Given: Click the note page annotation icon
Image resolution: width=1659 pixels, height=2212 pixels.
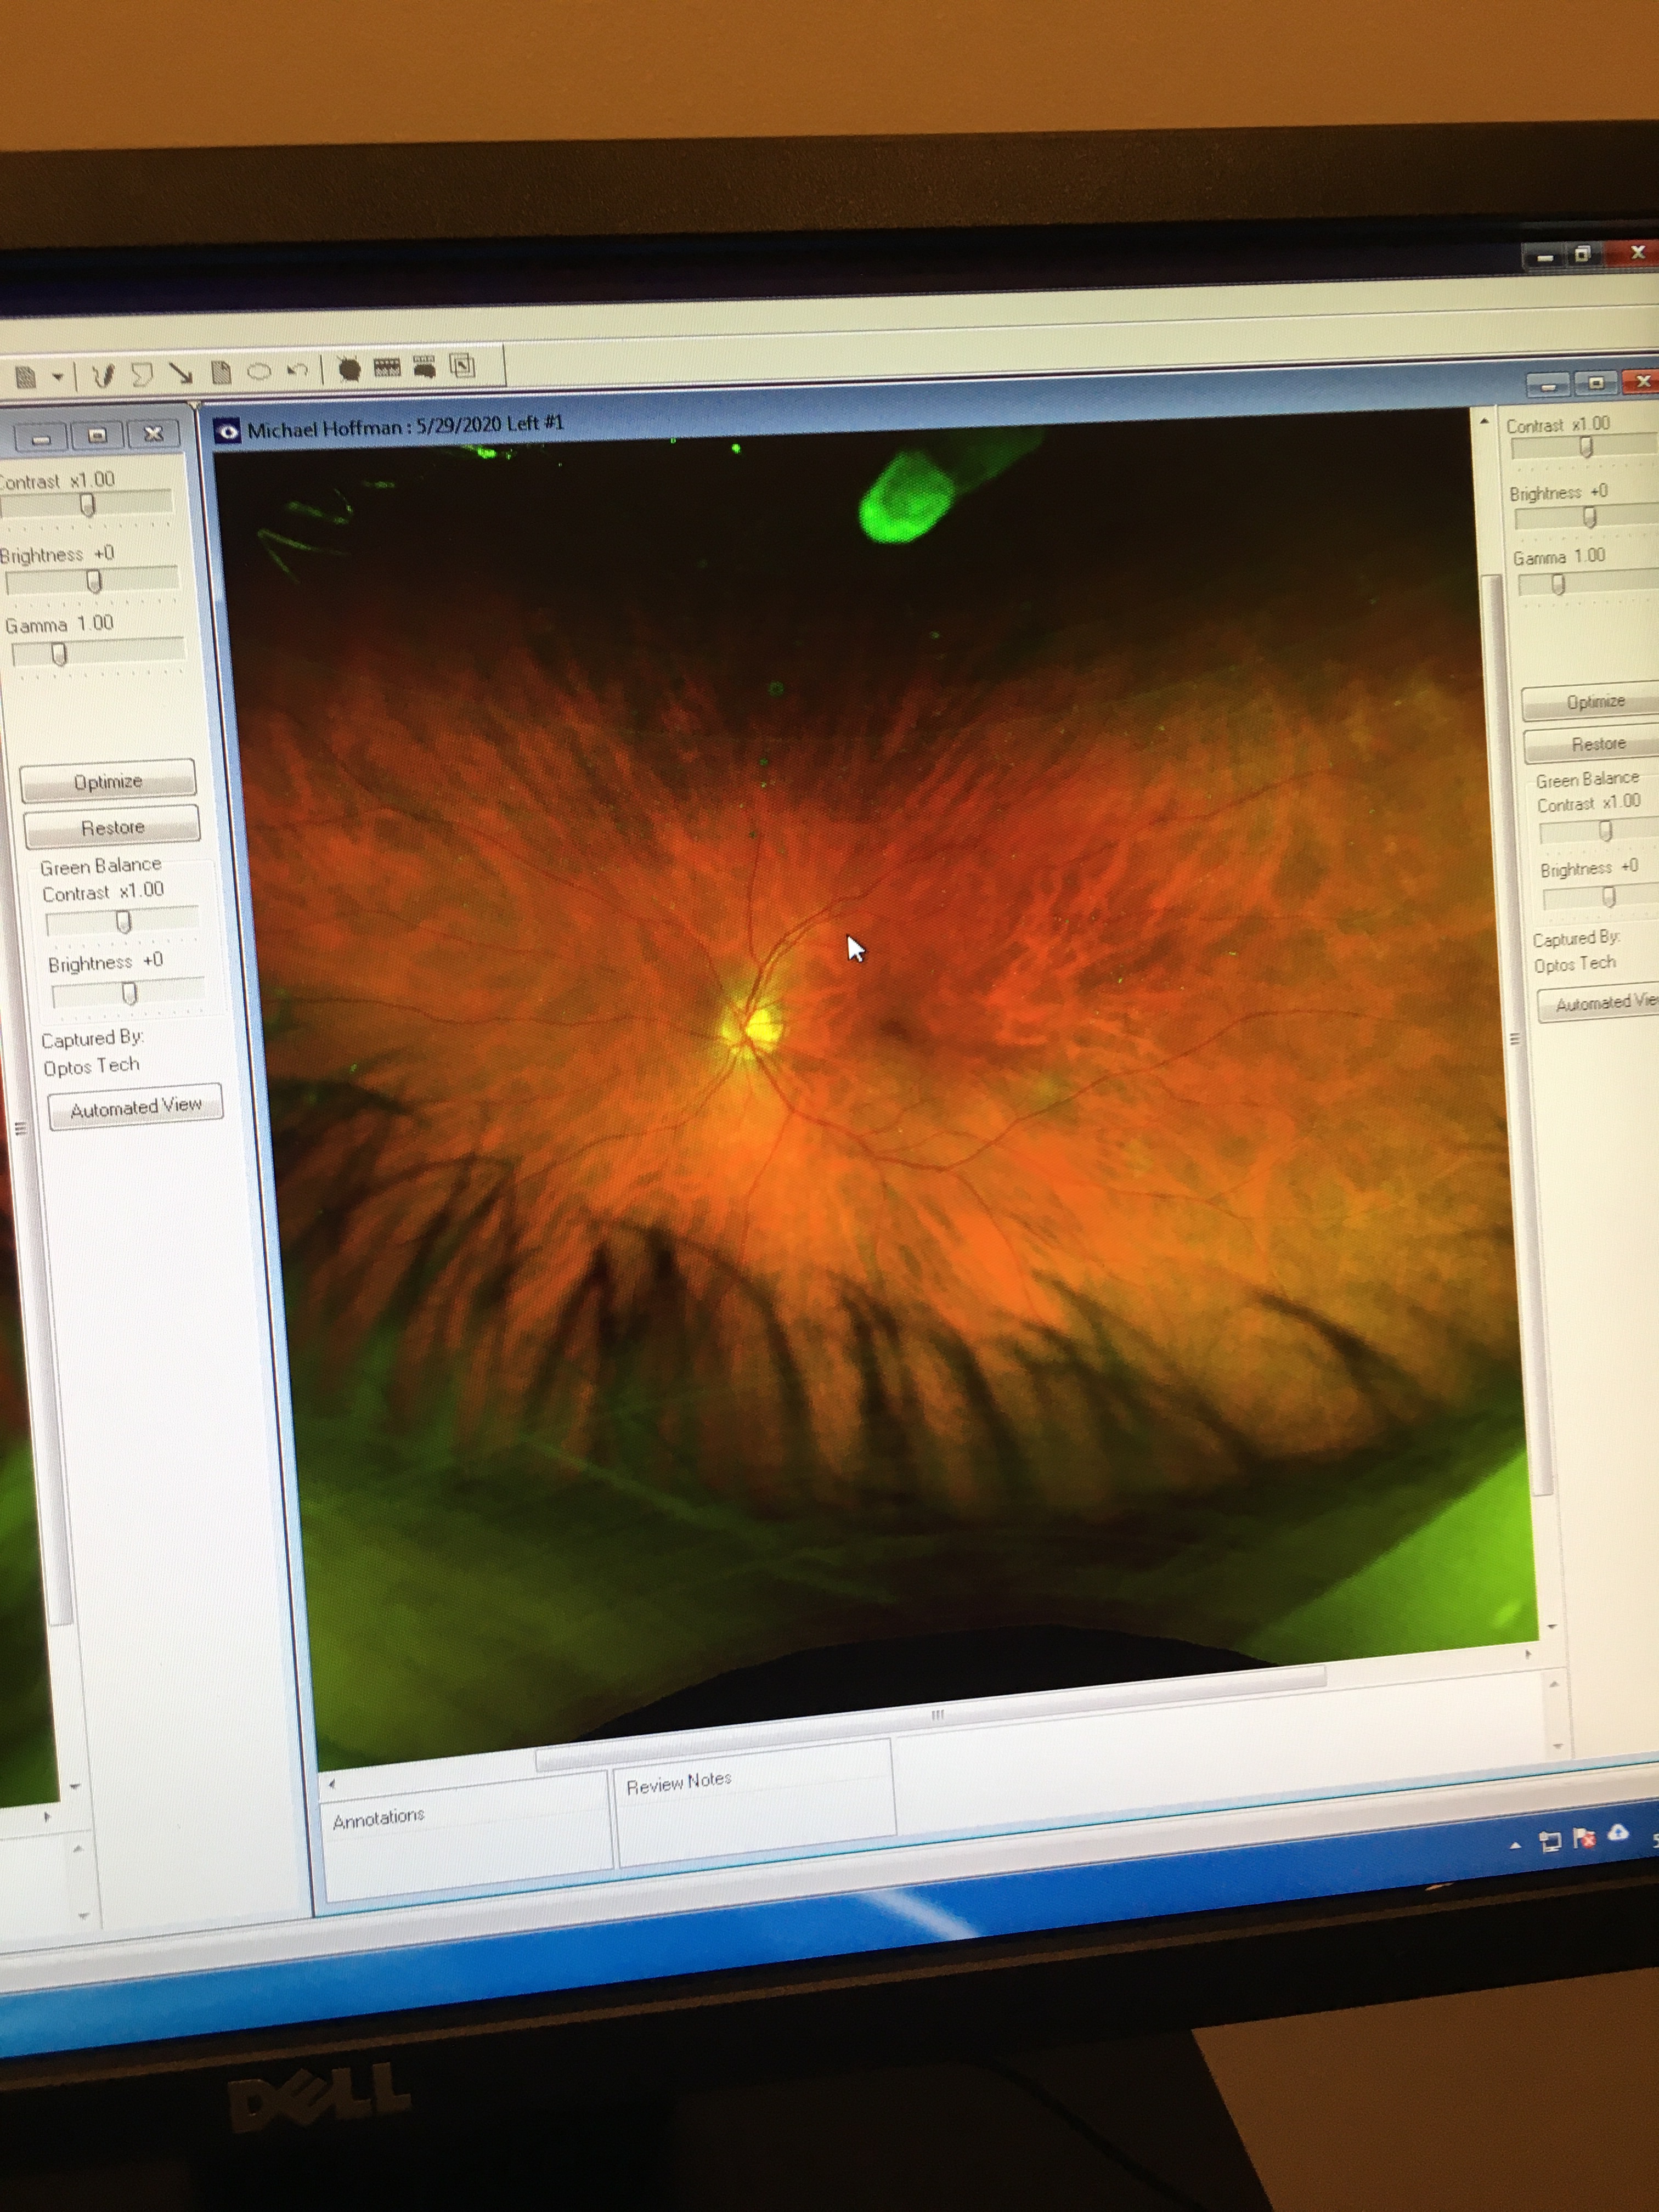Looking at the screenshot, I should click(x=221, y=373).
